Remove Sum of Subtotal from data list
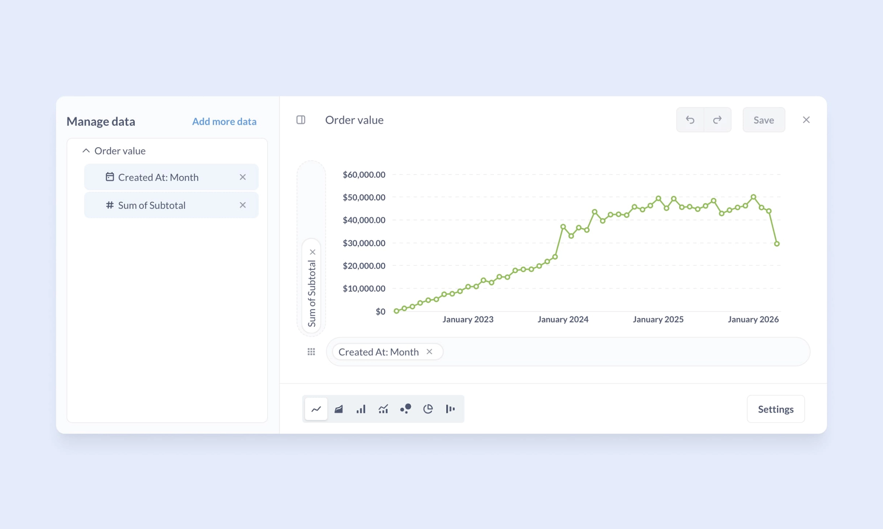883x529 pixels. click(243, 205)
